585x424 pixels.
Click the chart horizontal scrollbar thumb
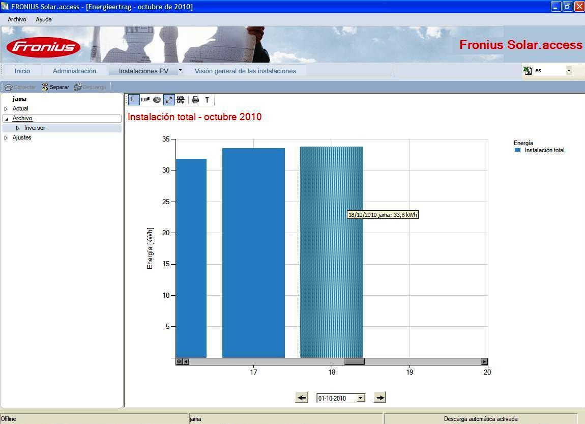355,361
